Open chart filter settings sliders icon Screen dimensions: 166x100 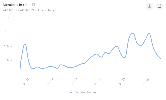(x=160, y=6)
